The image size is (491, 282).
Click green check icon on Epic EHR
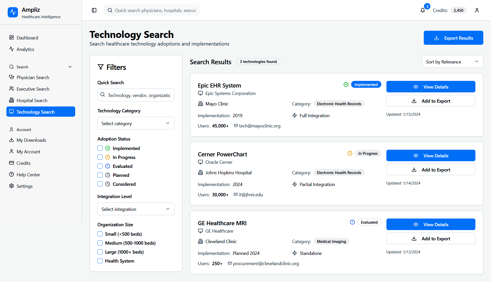(x=346, y=84)
